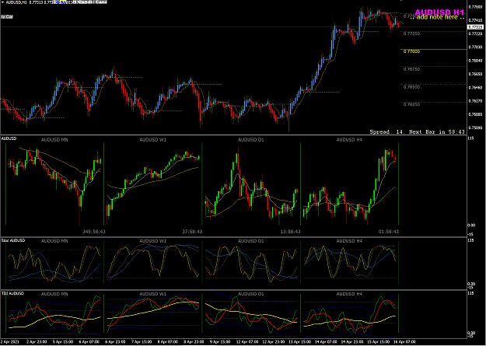486x346 pixels.
Task: Click the highlighted current price tag on price axis
Action: (475, 27)
